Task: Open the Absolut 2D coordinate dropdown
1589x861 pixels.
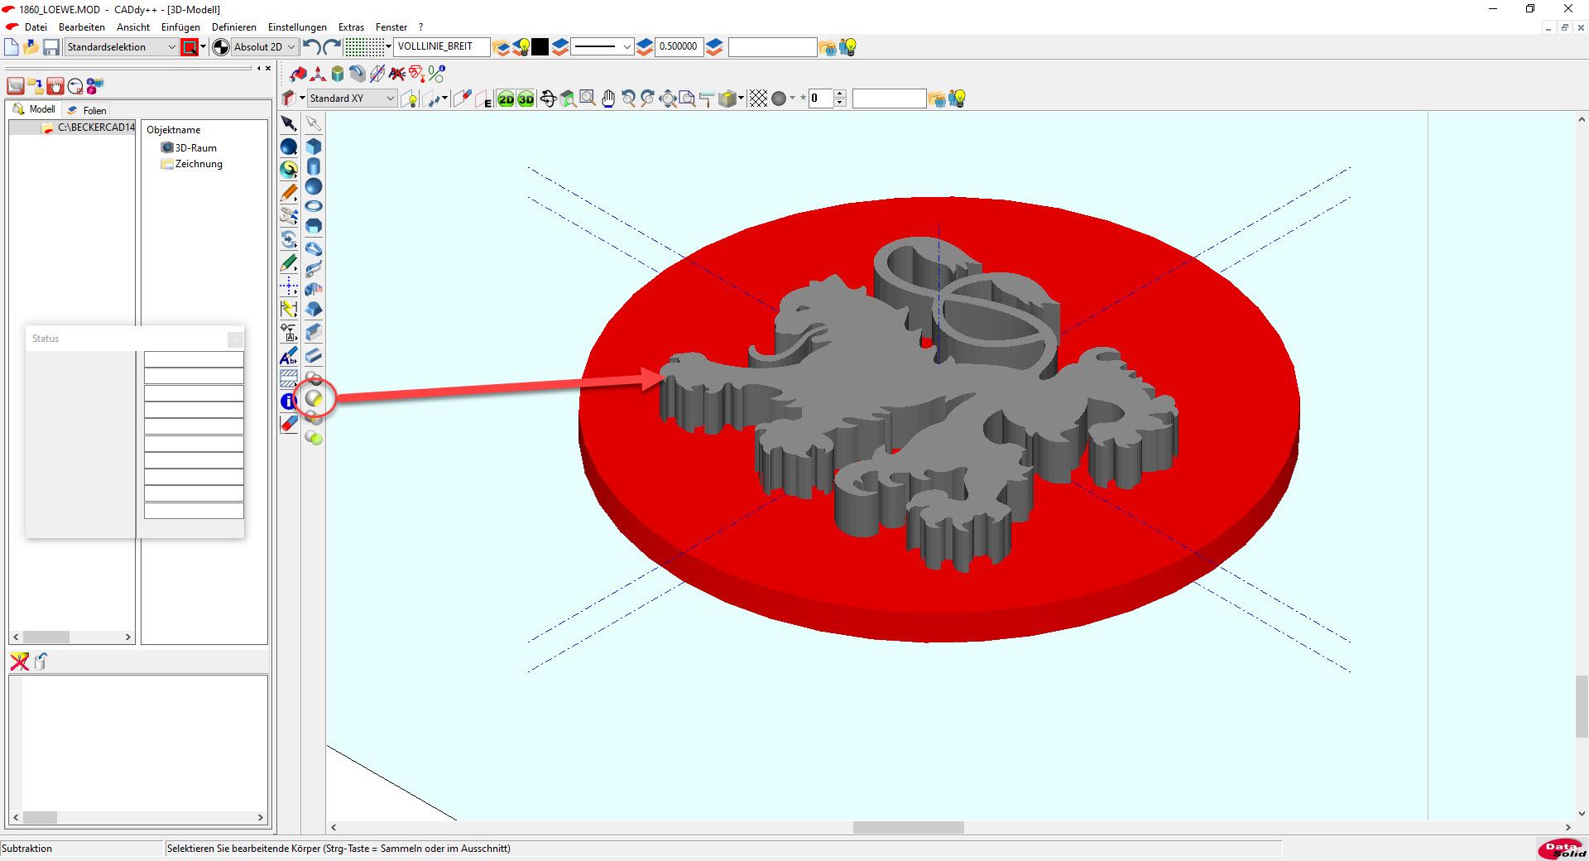Action: click(x=264, y=47)
